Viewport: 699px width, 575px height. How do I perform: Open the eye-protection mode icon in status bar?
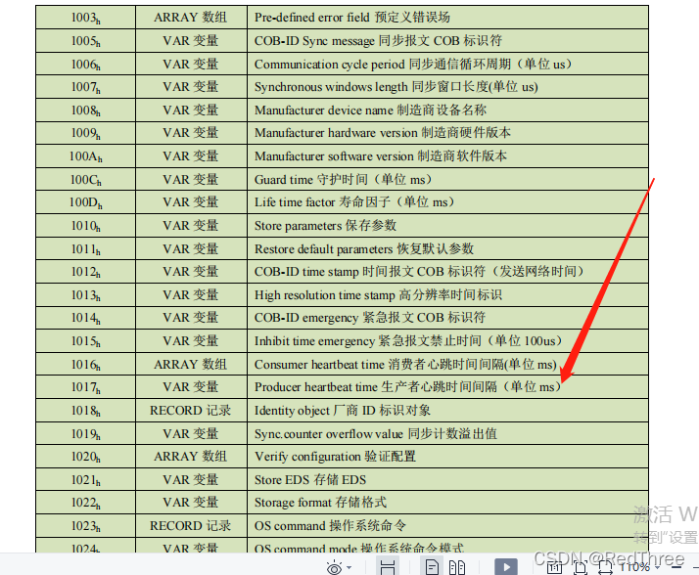[334, 568]
